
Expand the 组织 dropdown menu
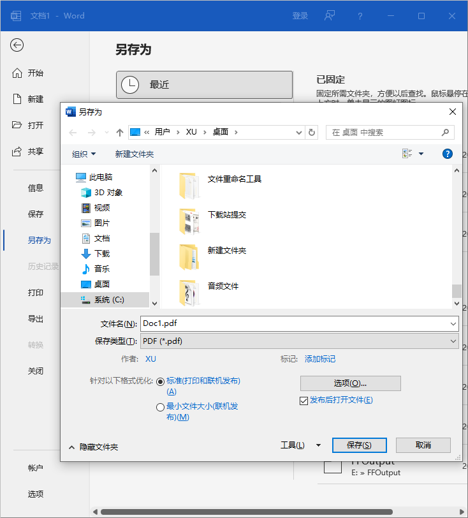click(x=84, y=154)
